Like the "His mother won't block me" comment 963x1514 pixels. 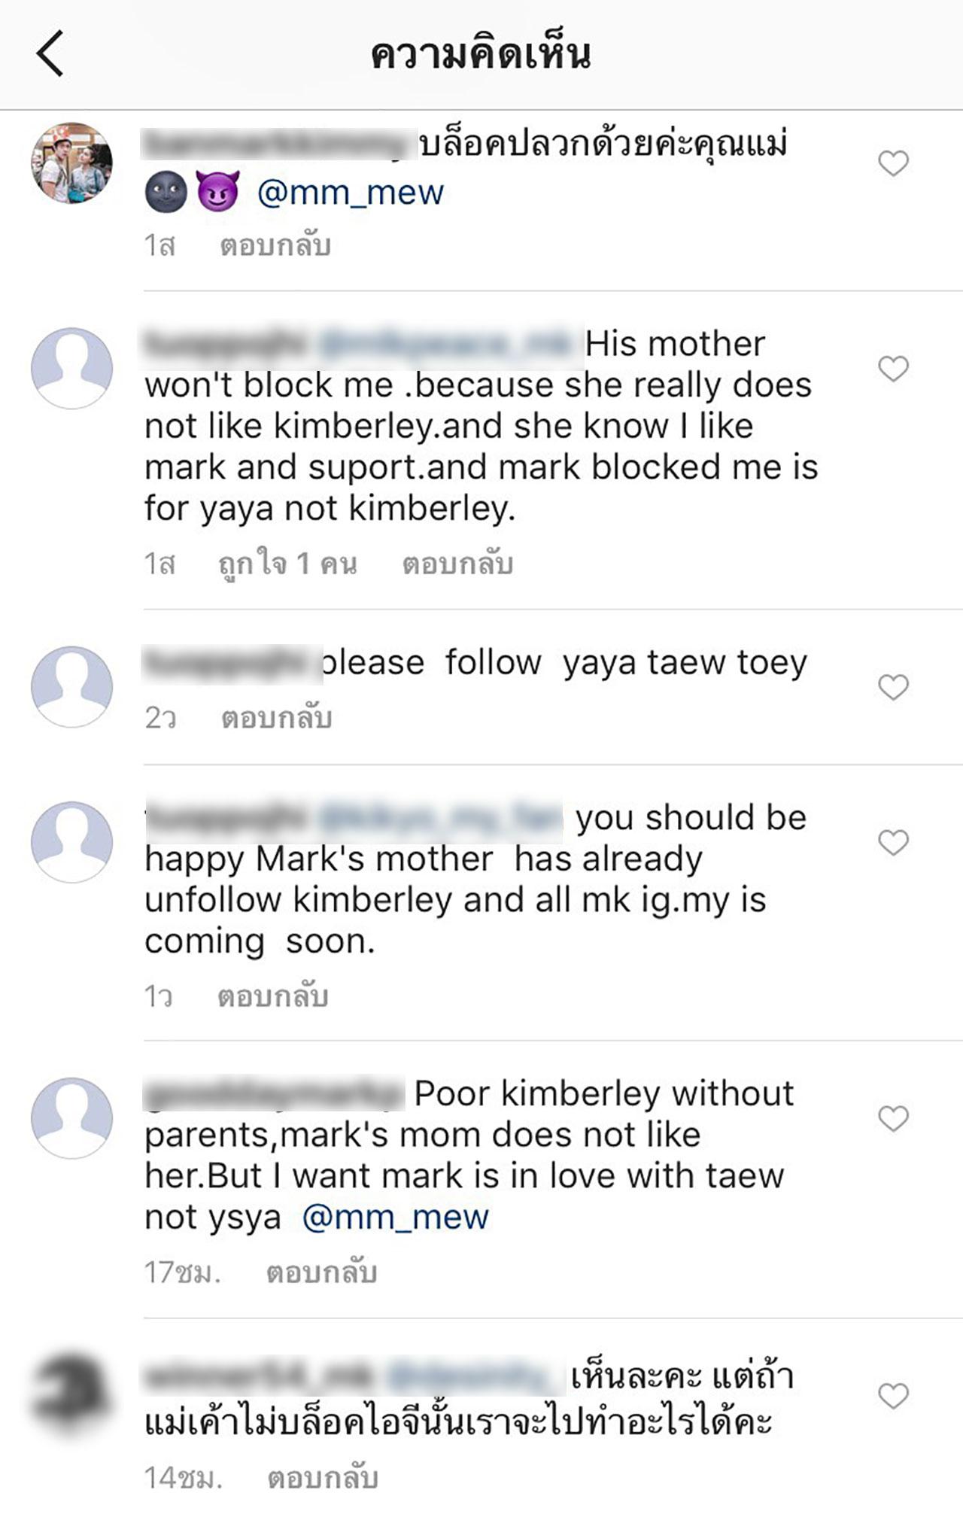[x=893, y=369]
